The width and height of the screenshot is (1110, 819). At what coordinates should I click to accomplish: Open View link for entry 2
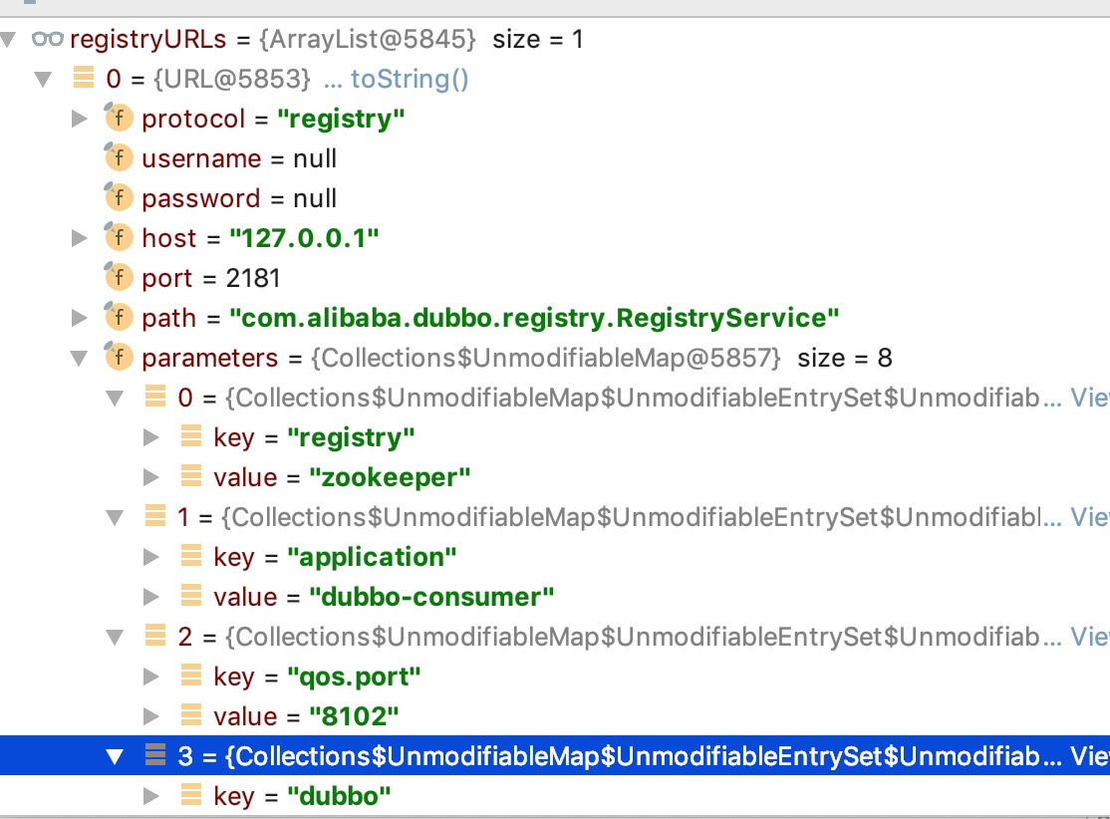coord(1089,637)
